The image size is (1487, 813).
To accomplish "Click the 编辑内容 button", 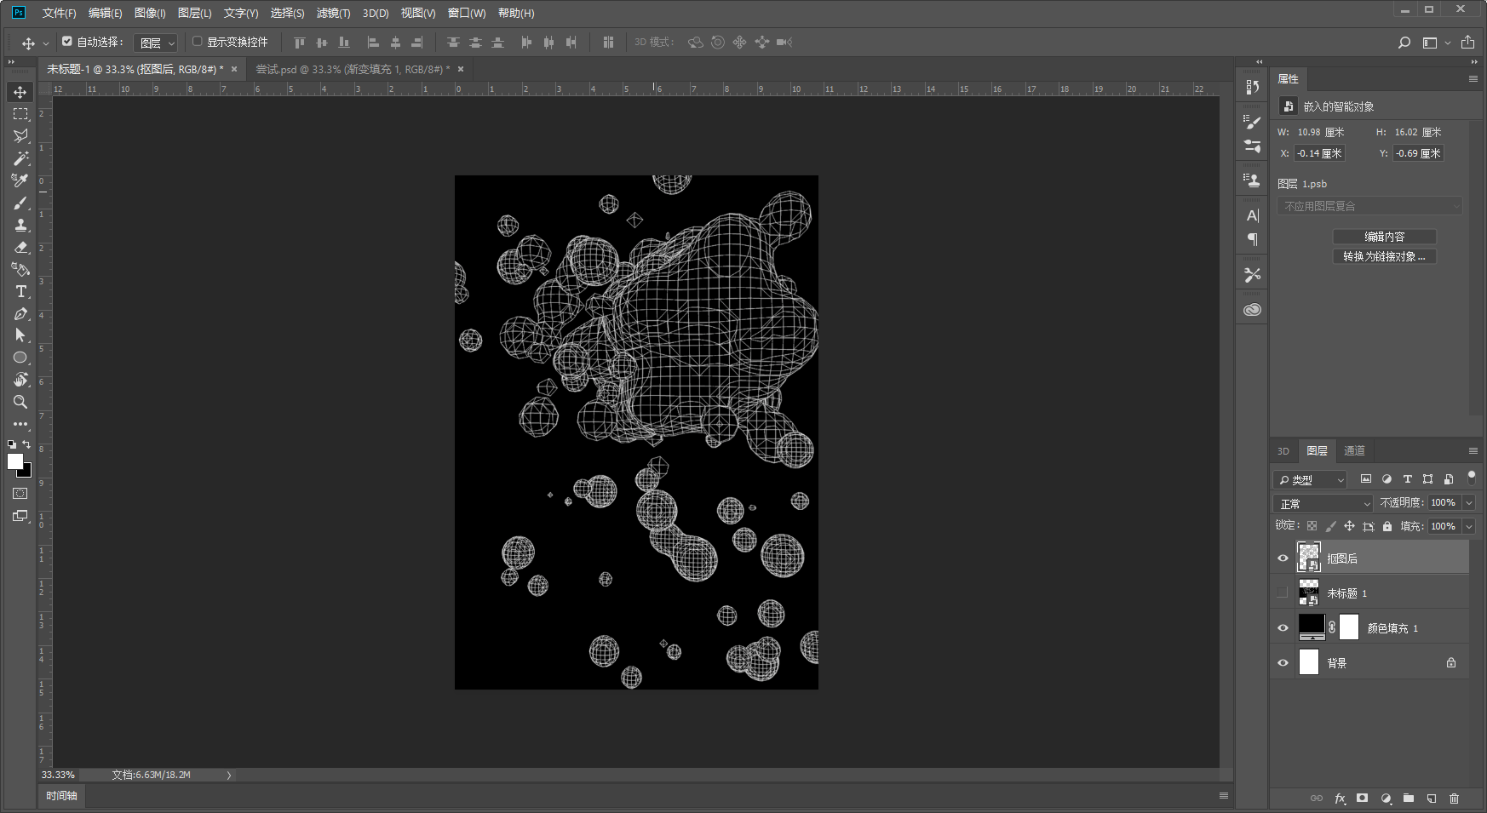I will (1385, 237).
